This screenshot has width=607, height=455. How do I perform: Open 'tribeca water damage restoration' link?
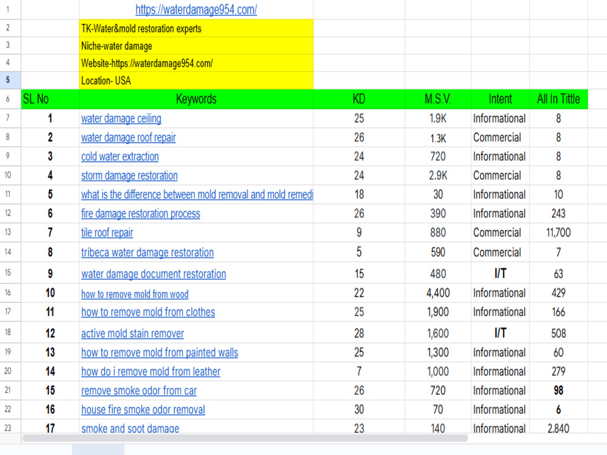[x=147, y=252]
